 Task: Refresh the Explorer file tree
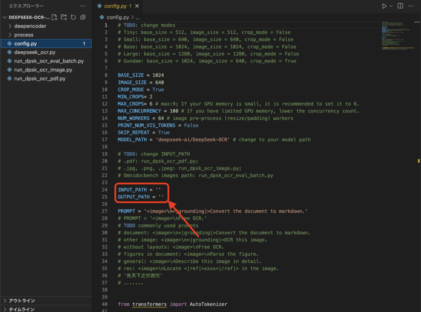point(73,17)
